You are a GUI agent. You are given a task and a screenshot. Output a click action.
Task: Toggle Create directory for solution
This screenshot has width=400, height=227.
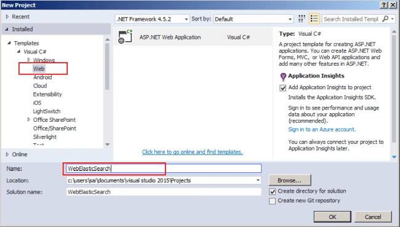pyautogui.click(x=272, y=191)
